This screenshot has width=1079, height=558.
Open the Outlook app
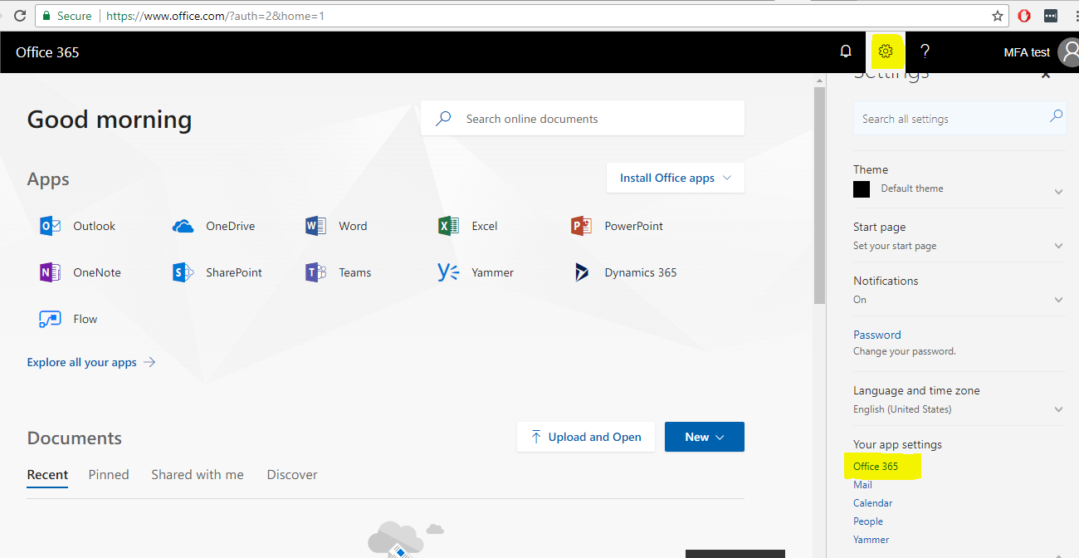coord(78,226)
